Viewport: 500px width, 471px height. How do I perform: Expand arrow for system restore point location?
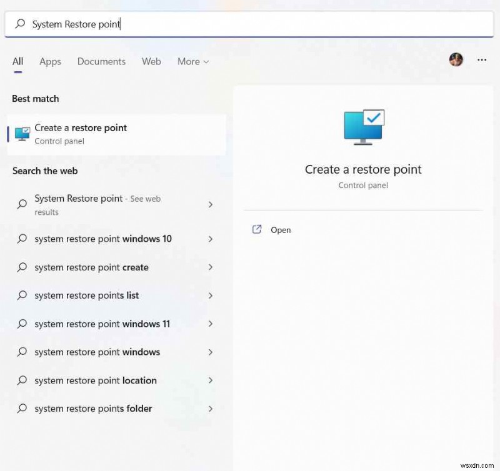(x=211, y=380)
